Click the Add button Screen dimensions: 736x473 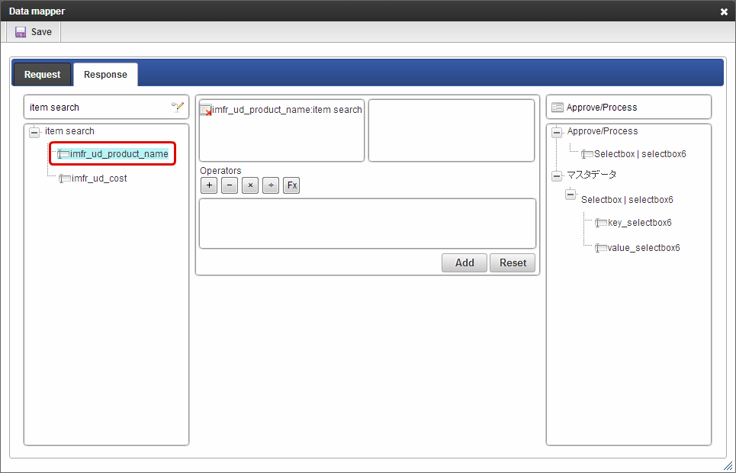point(464,262)
